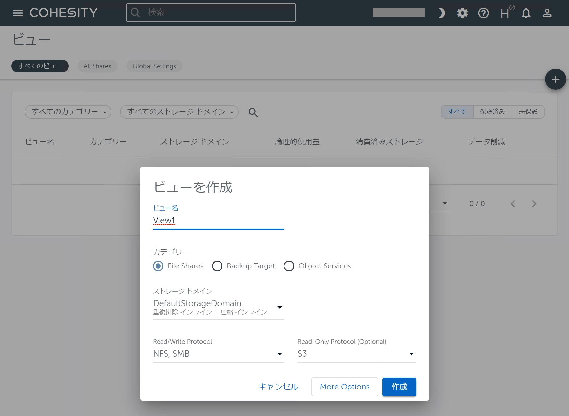Viewport: 569px width, 416px height.
Task: Sort by 消費済みストレージ column header
Action: point(389,142)
